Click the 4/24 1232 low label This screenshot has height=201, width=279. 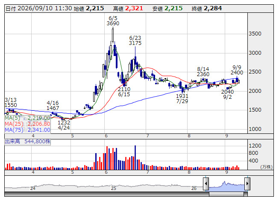point(64,125)
